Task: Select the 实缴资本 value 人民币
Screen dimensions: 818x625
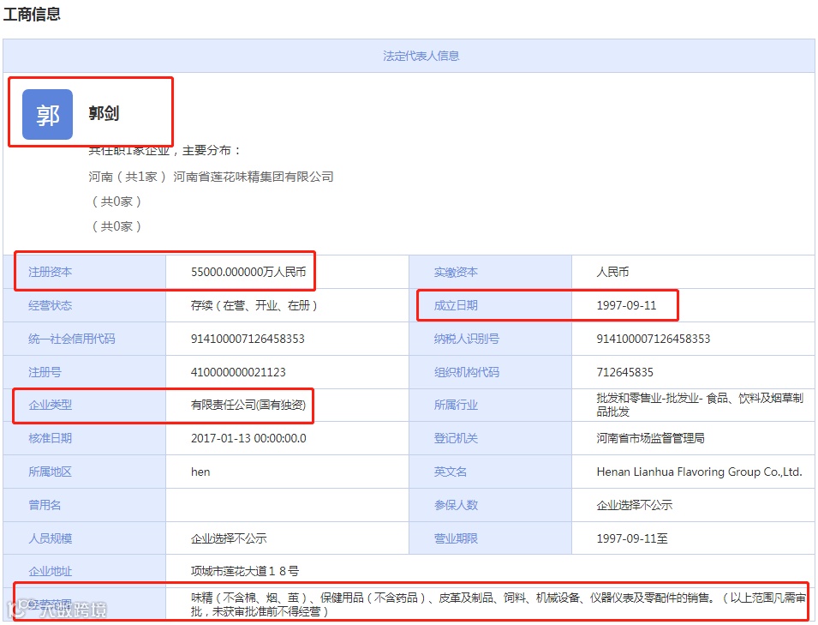Action: [612, 272]
